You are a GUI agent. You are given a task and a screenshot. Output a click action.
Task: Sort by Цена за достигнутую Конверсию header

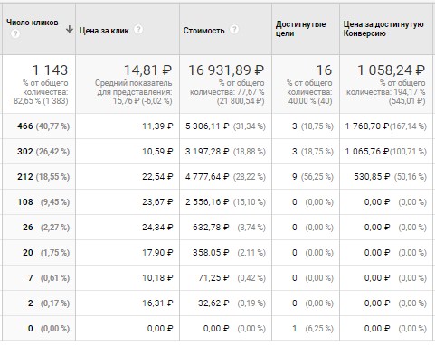383,29
